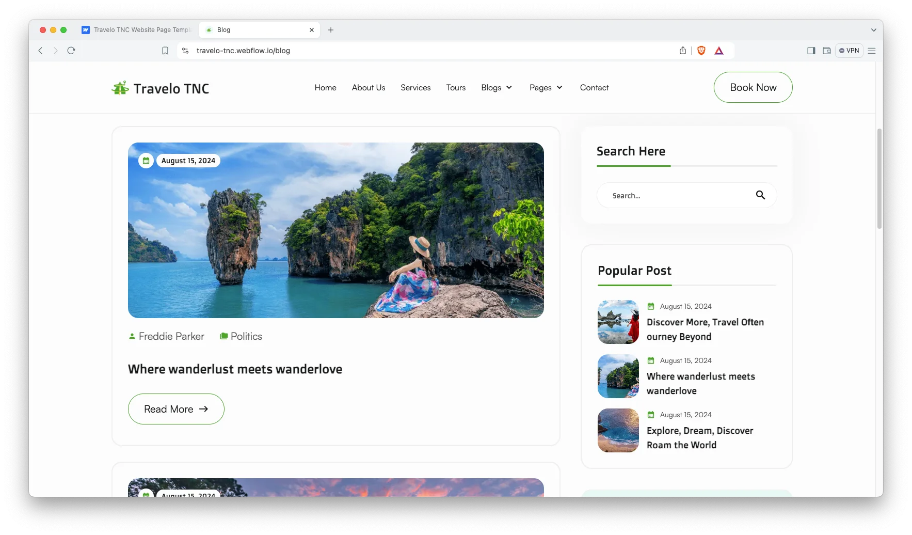The image size is (912, 535).
Task: Toggle the browser sidebar panel
Action: coord(811,51)
